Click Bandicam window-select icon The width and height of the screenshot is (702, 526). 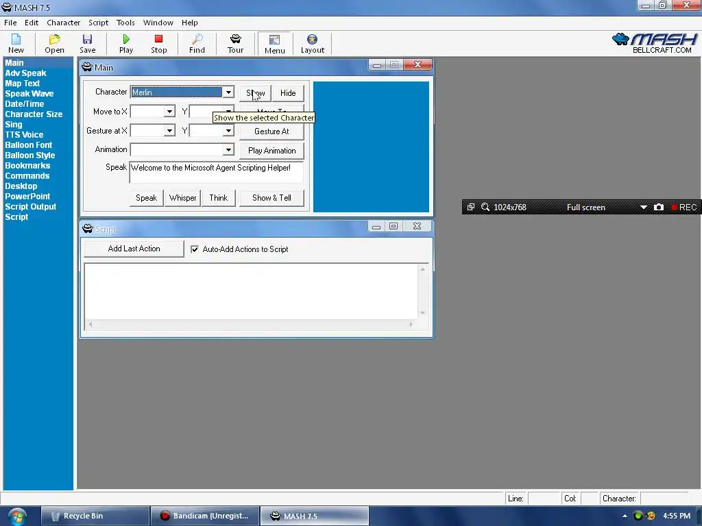point(470,207)
